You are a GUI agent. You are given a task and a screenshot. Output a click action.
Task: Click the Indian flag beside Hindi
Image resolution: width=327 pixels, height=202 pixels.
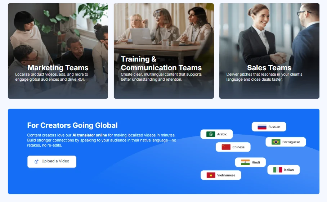coord(245,162)
